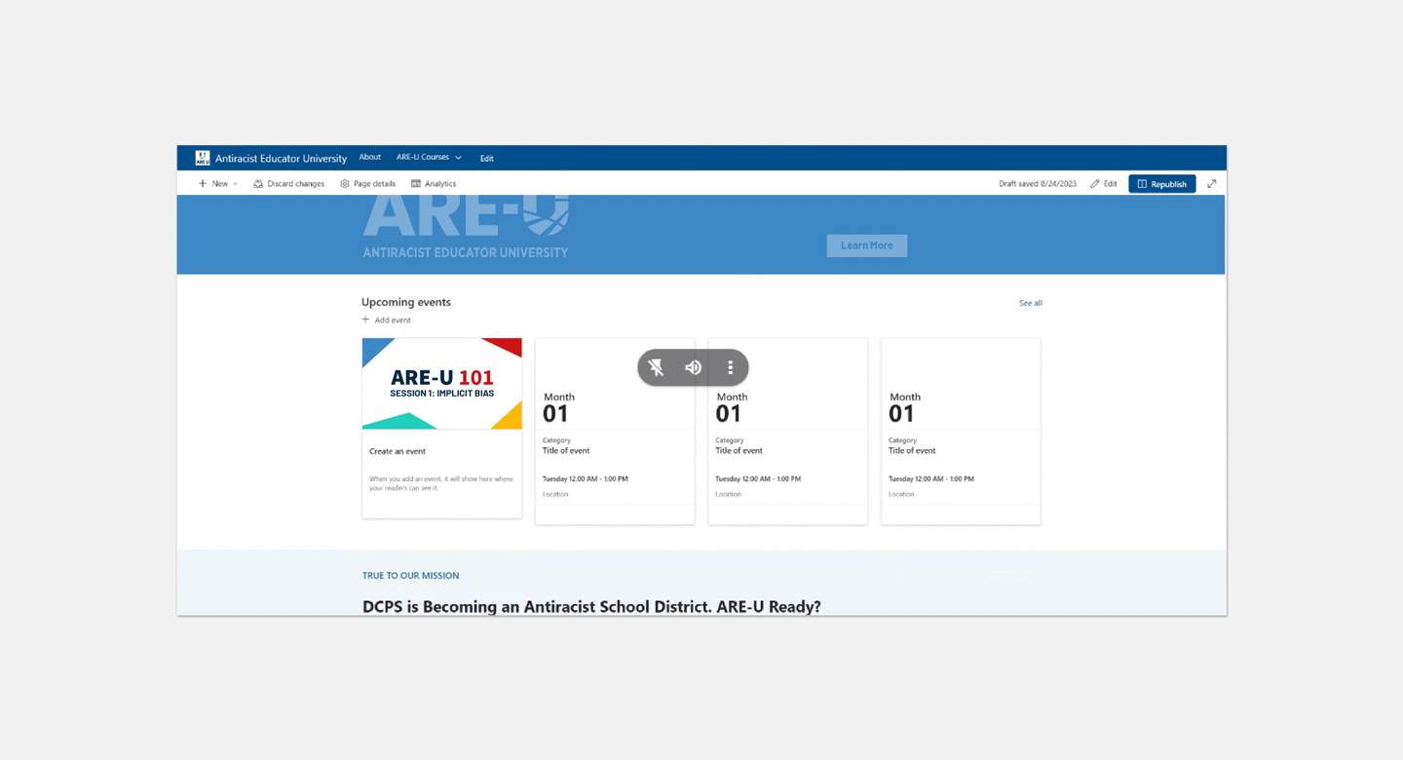Viewport: 1403px width, 760px height.
Task: Open Page details via gear icon
Action: [x=345, y=184]
